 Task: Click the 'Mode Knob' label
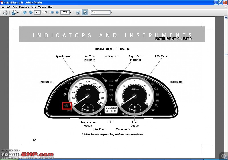point(123,129)
